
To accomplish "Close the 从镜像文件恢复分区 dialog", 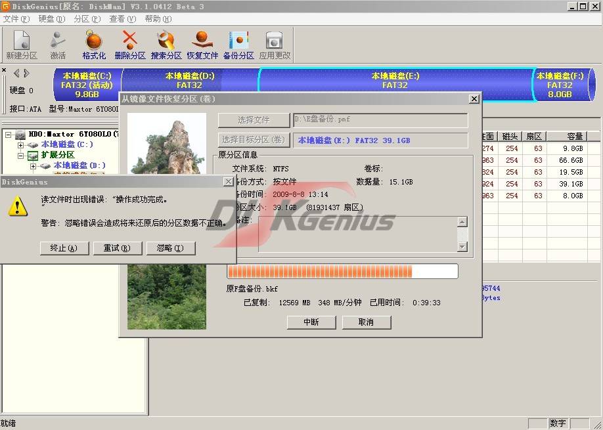I will click(474, 98).
